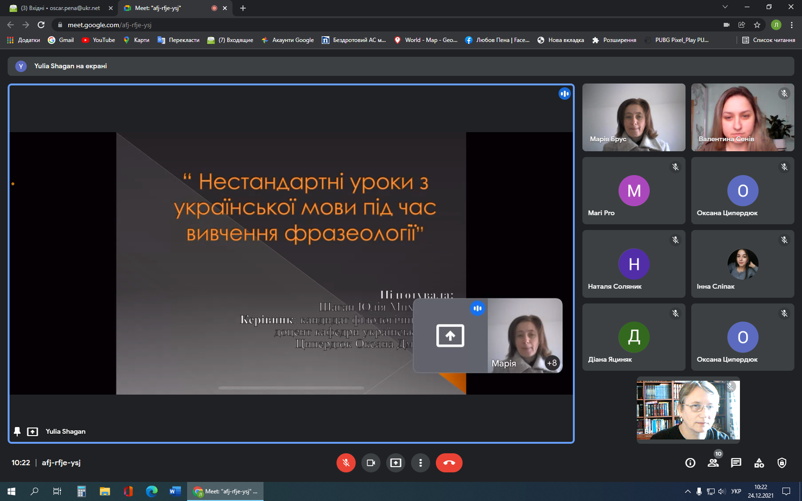This screenshot has width=802, height=501.
Task: Show the participants list
Action: click(x=713, y=463)
